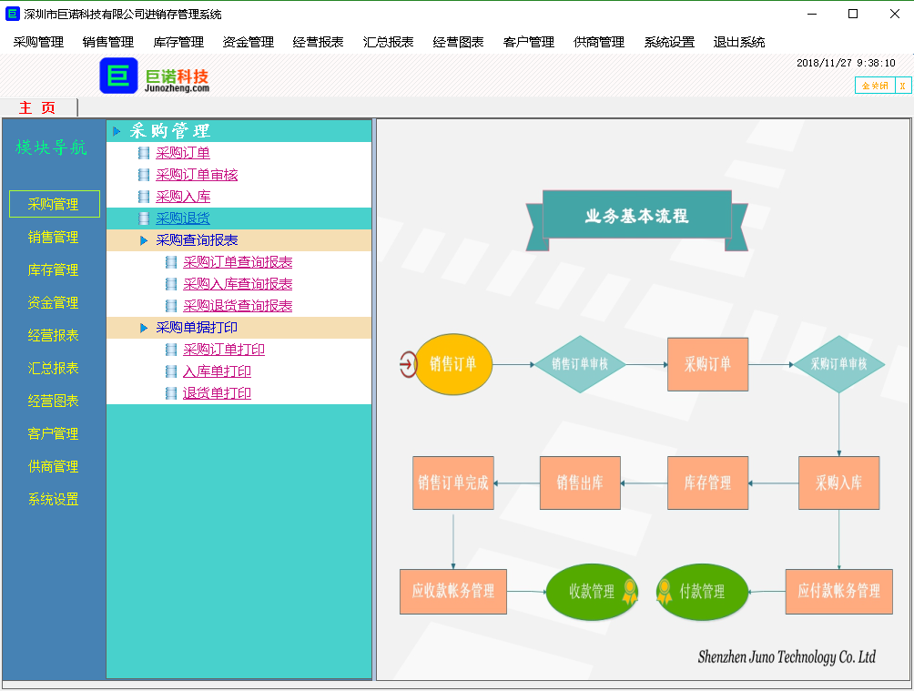Select 系统设置 in module navigation sidebar

tap(53, 499)
